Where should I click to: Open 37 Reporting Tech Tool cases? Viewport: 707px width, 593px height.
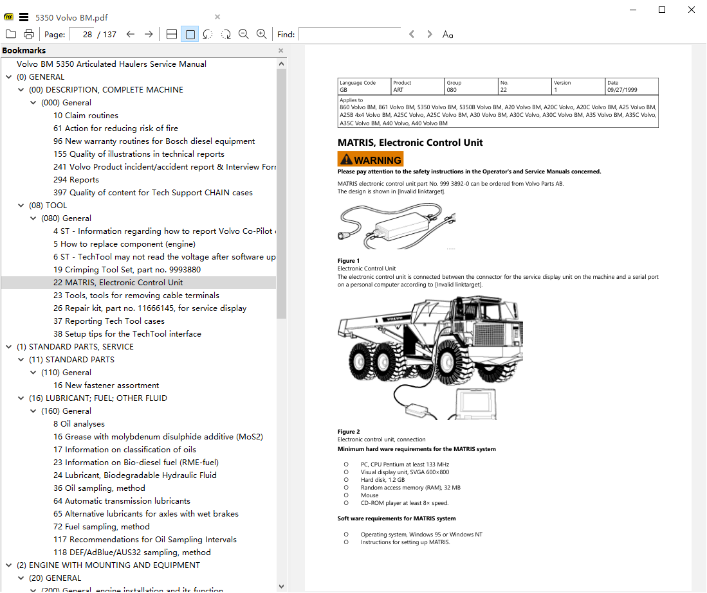tap(109, 321)
